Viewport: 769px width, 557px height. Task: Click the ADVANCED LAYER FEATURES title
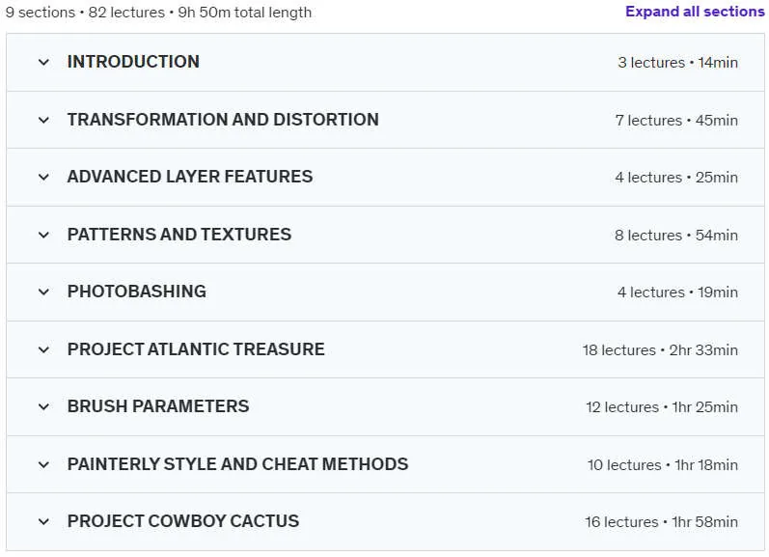(190, 177)
